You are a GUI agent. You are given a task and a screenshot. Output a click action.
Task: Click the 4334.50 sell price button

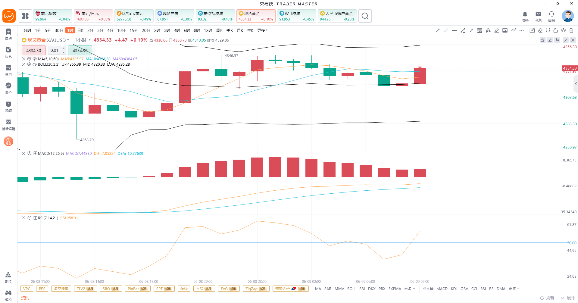(34, 50)
